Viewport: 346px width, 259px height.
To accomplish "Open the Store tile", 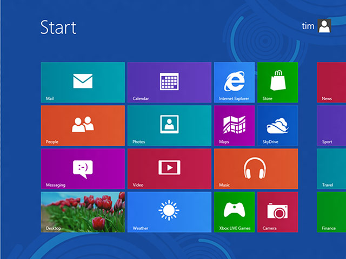I will (x=277, y=83).
